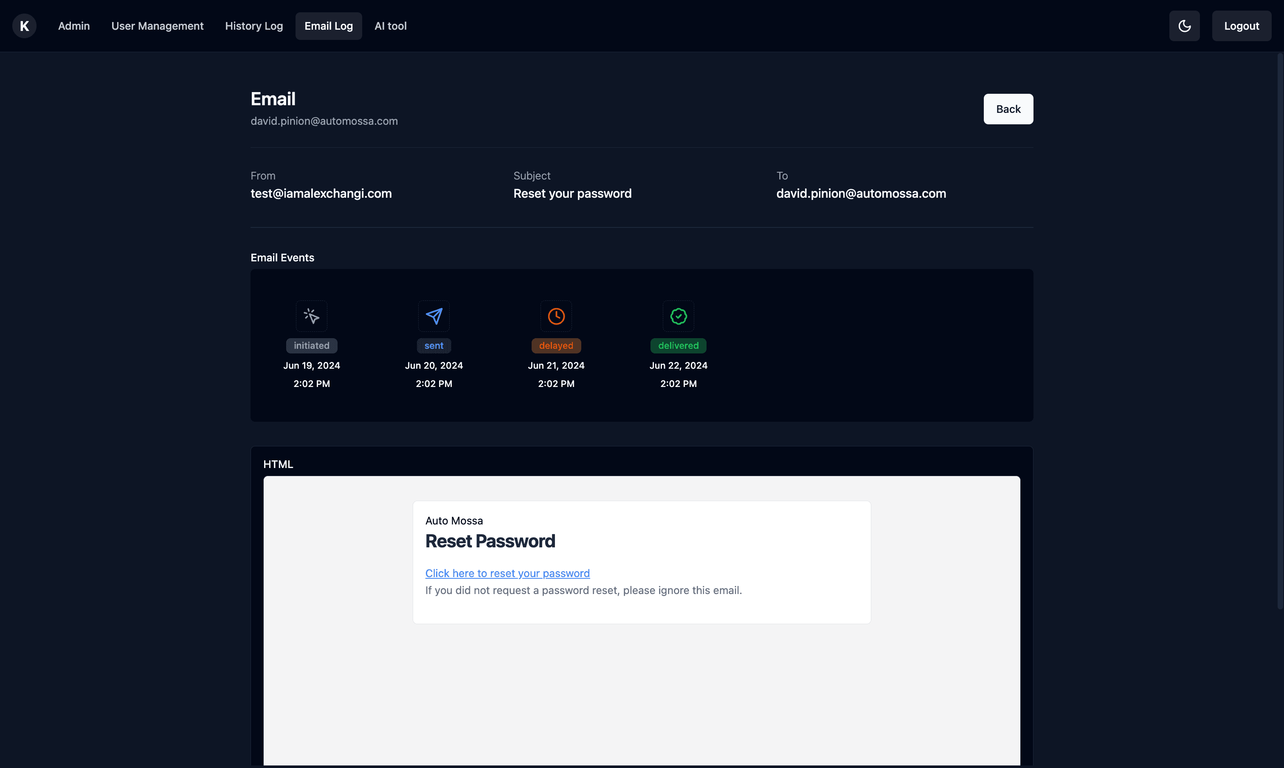Select the Jun 20, 2024 date

point(434,365)
